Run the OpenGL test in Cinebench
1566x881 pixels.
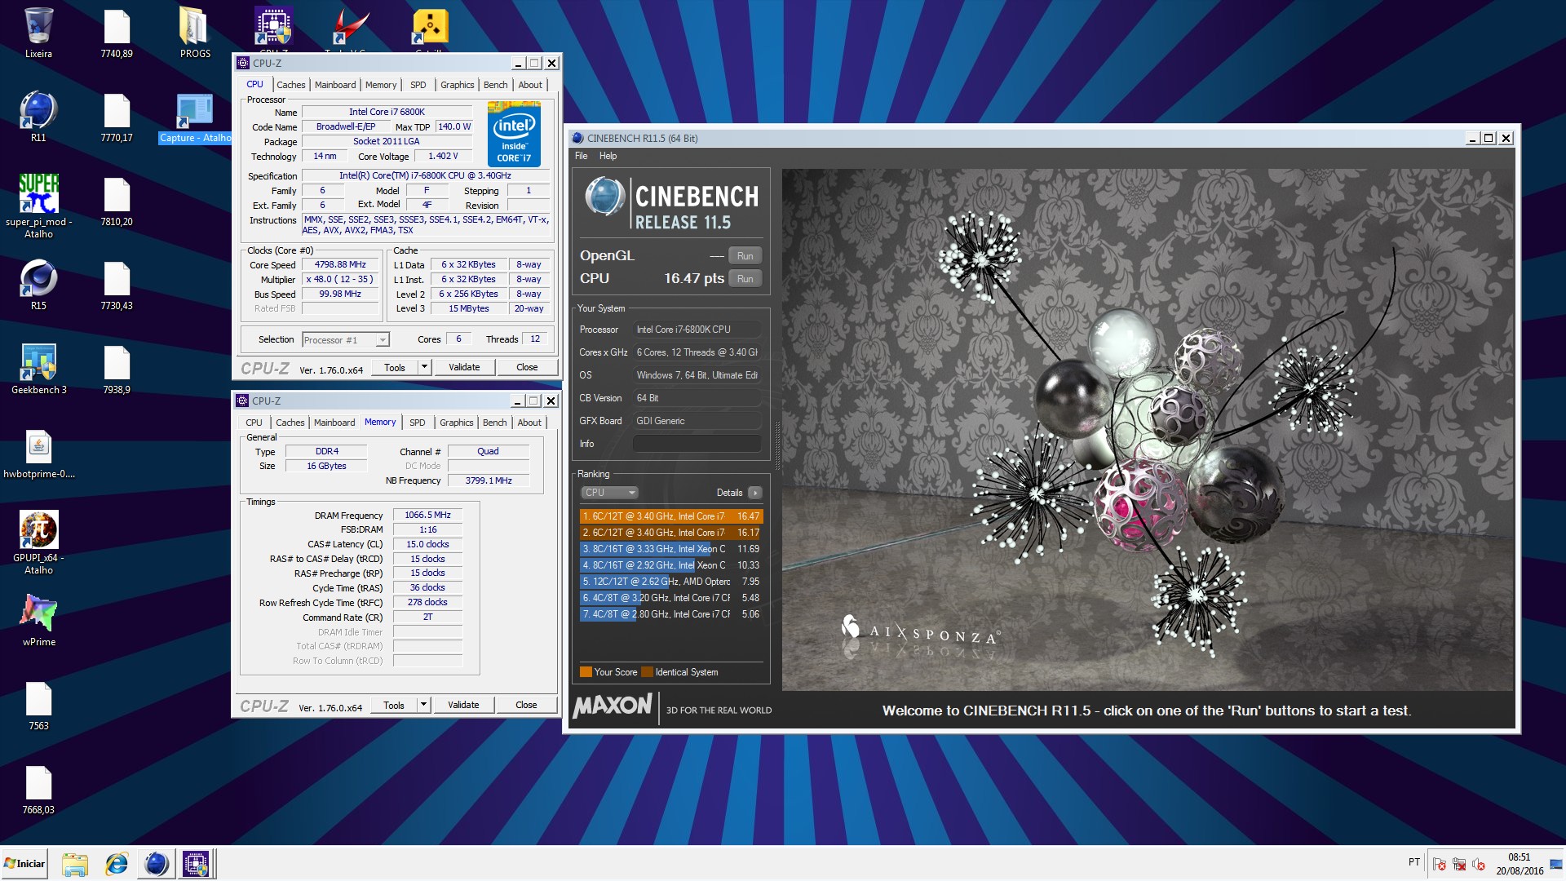point(745,256)
